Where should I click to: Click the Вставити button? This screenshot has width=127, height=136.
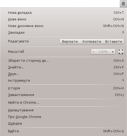114,41
